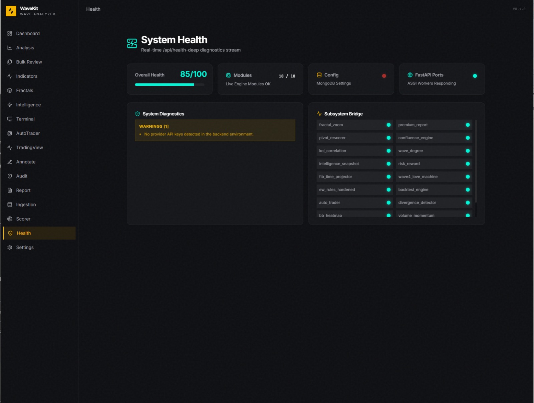Viewport: 534px width, 403px height.
Task: Click the pivot_rescorer status dot
Action: click(x=388, y=138)
